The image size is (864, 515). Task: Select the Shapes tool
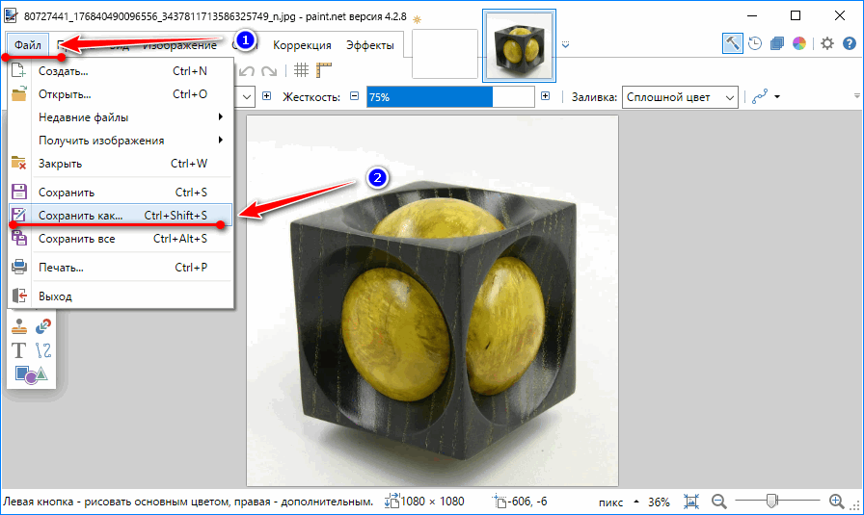(x=31, y=374)
